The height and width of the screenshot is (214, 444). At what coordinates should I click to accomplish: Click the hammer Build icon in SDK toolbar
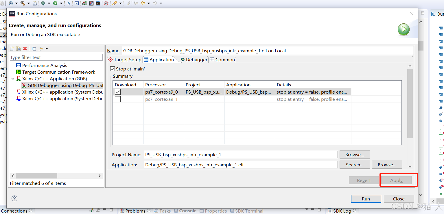(23, 3)
